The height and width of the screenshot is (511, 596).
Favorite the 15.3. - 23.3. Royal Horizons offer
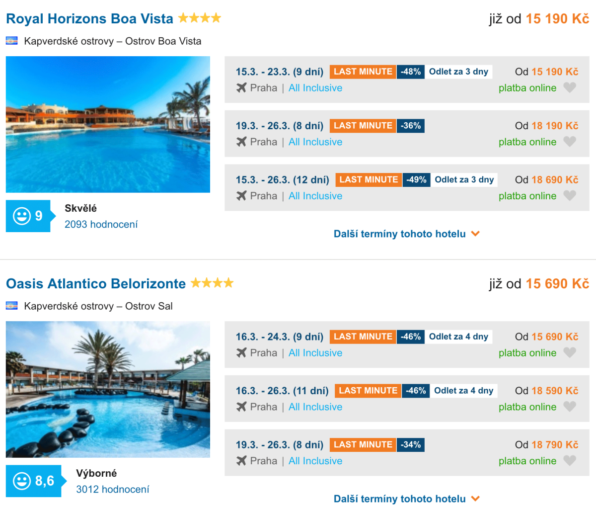(x=570, y=88)
